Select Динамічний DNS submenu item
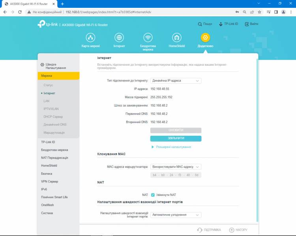 (55, 125)
